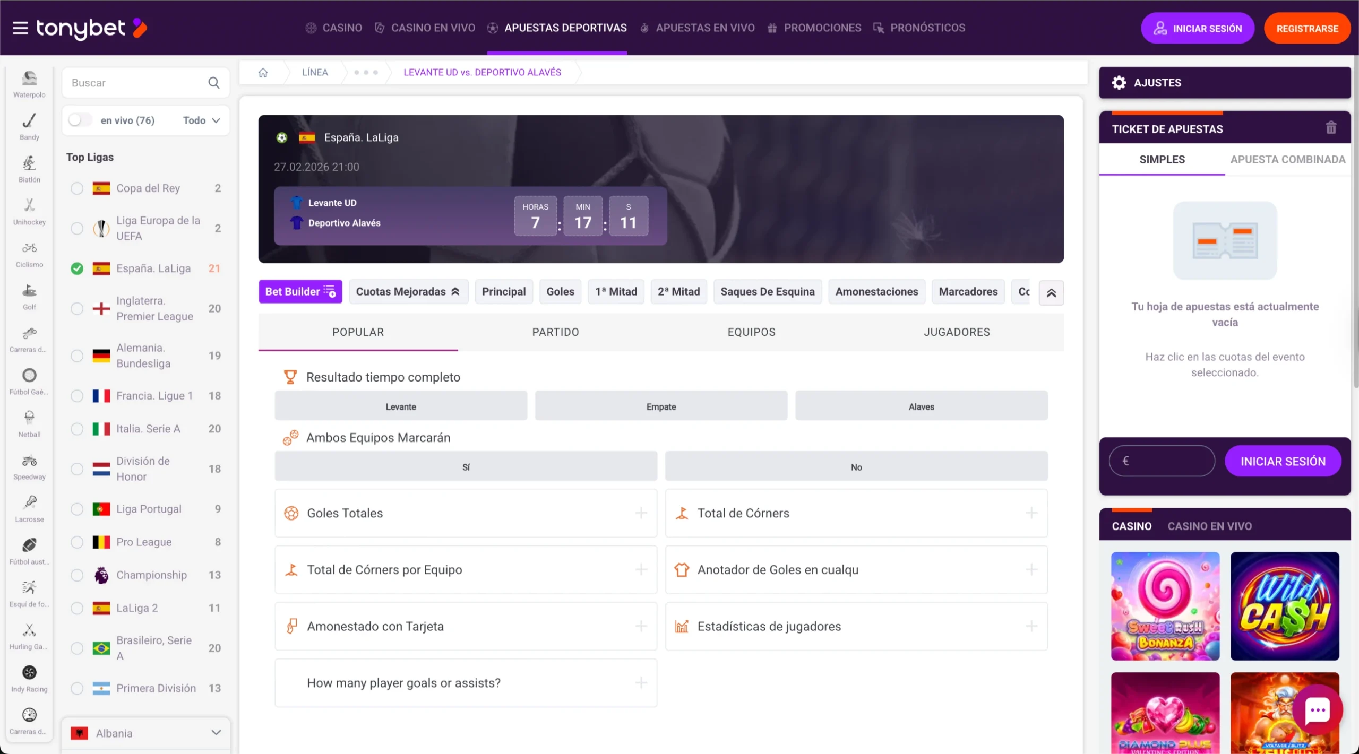Switch to the PARTIDO tab

coord(555,332)
